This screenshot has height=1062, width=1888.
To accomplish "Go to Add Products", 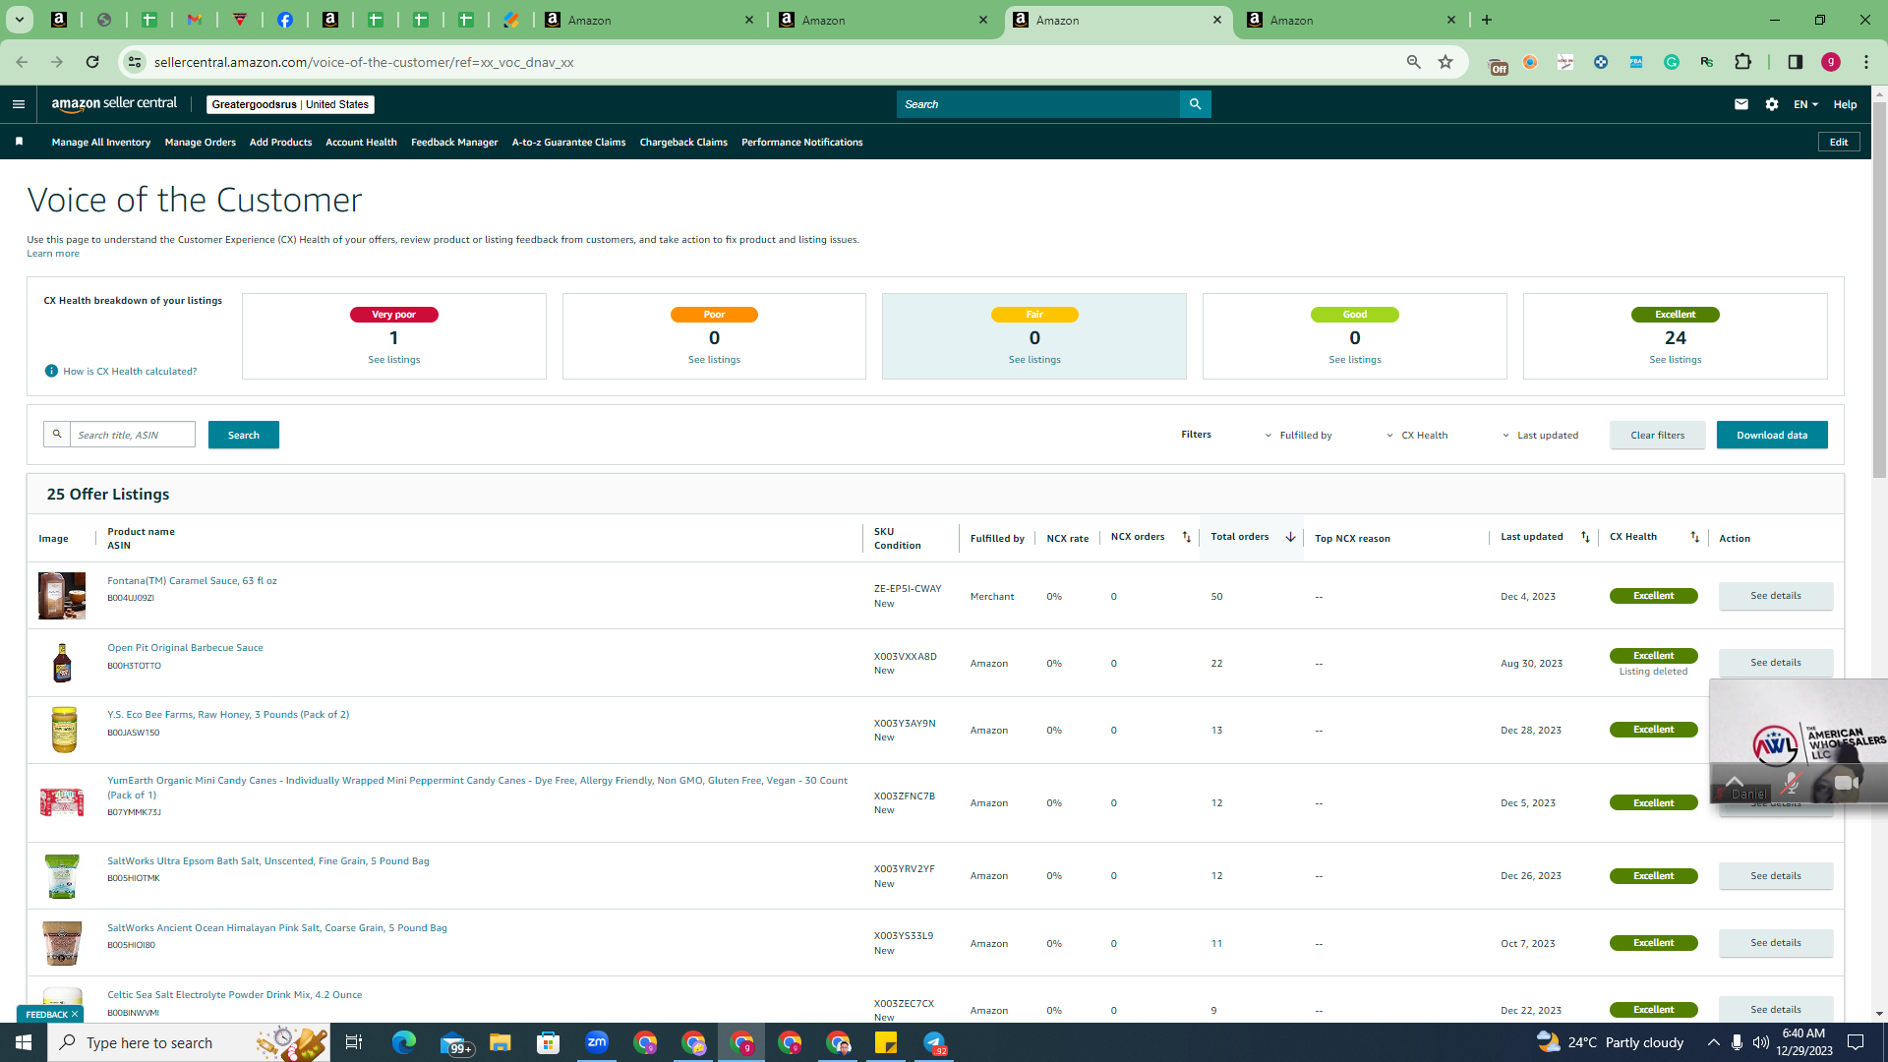I will 280,142.
